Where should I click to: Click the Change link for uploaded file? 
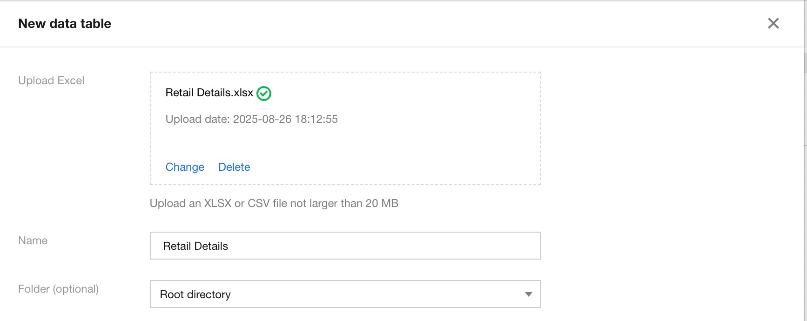(x=185, y=167)
